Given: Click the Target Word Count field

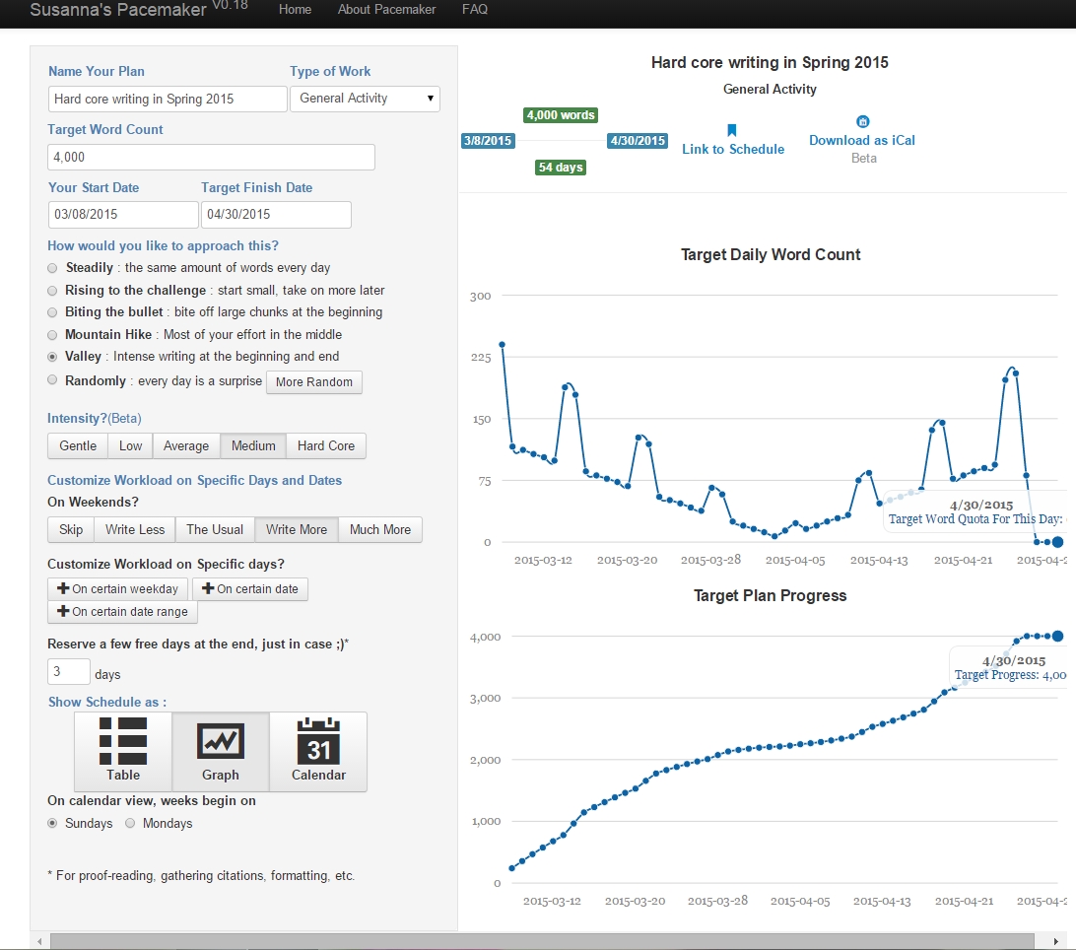Looking at the screenshot, I should 211,158.
